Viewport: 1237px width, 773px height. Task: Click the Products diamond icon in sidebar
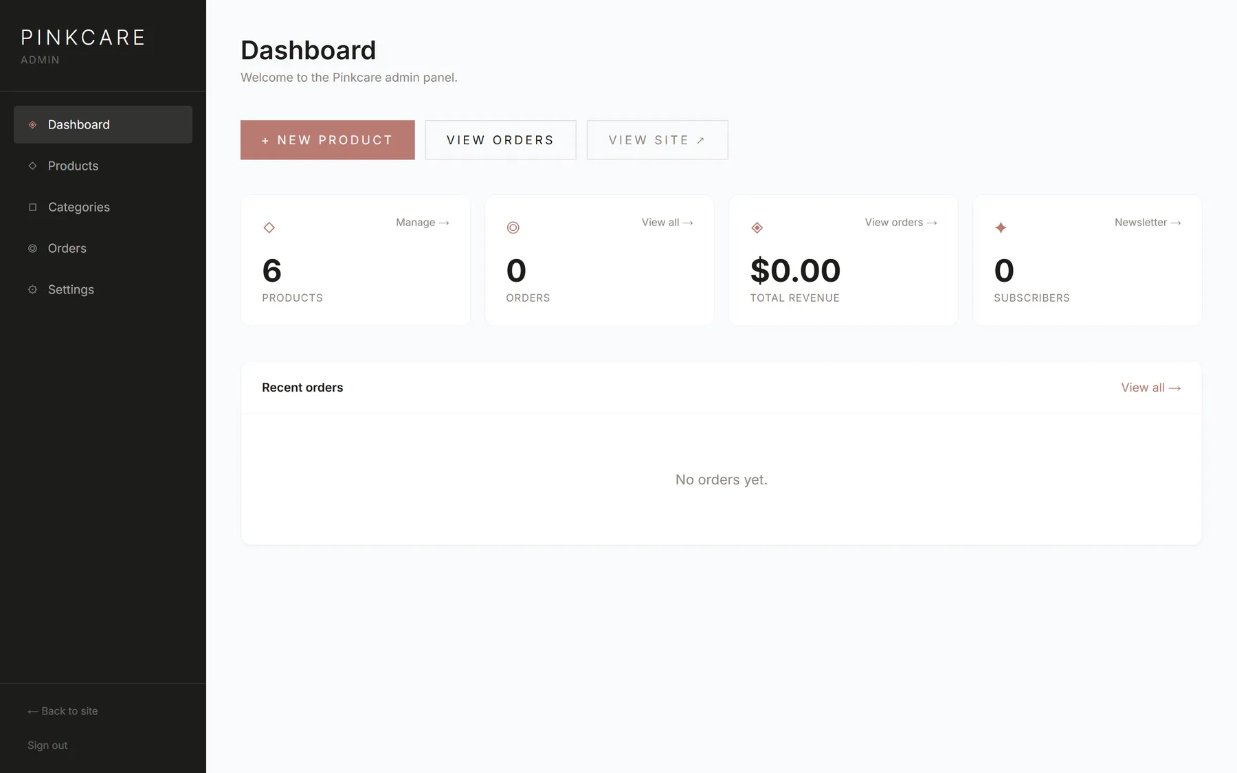[x=32, y=166]
